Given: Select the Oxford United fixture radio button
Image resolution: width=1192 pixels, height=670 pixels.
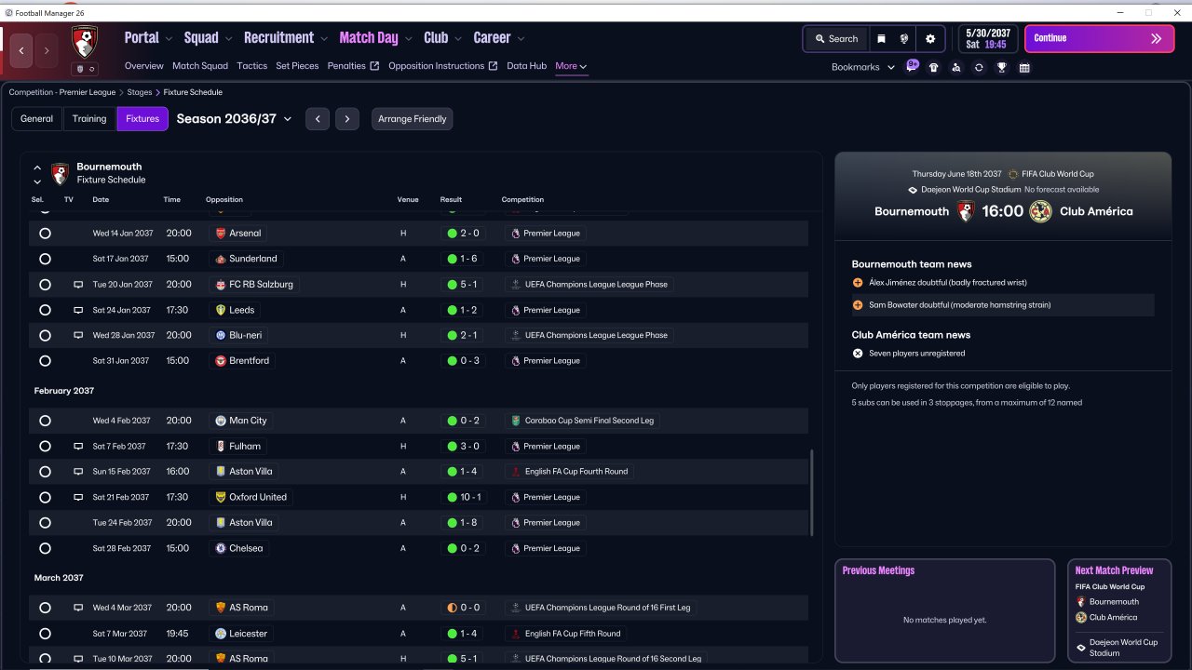Looking at the screenshot, I should (x=45, y=498).
